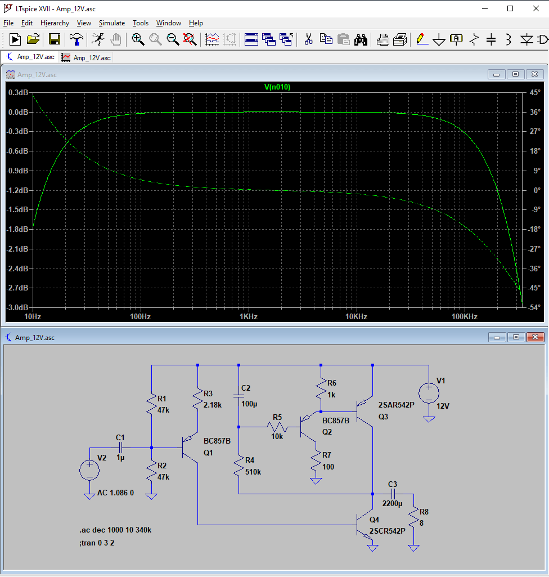Open the Control Panel hammer icon
The width and height of the screenshot is (549, 577).
[76, 39]
